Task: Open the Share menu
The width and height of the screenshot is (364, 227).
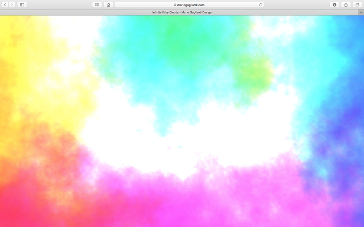Action: [x=346, y=5]
